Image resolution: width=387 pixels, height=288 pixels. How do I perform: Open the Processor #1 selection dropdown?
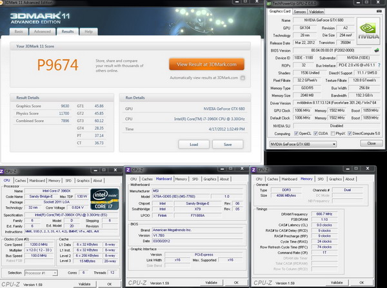tap(41, 273)
